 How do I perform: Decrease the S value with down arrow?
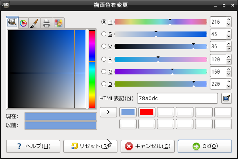(229, 36)
